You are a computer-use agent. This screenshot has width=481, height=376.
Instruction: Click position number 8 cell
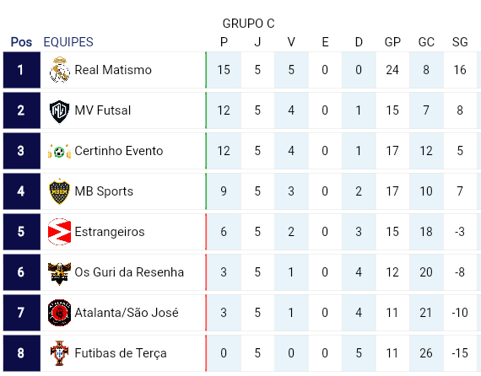(x=22, y=353)
